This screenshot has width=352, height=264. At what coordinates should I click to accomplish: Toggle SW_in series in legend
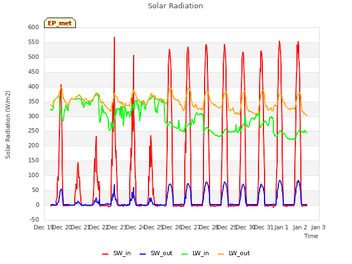(117, 253)
